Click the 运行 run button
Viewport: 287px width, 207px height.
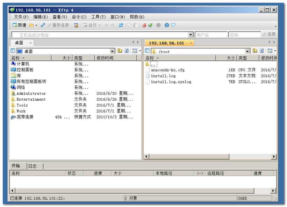tap(90, 25)
